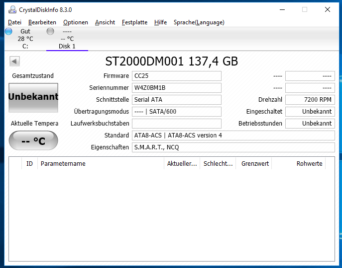Image resolution: width=342 pixels, height=268 pixels.
Task: Click the Eingeschaltet value Unbekannt
Action: point(310,112)
